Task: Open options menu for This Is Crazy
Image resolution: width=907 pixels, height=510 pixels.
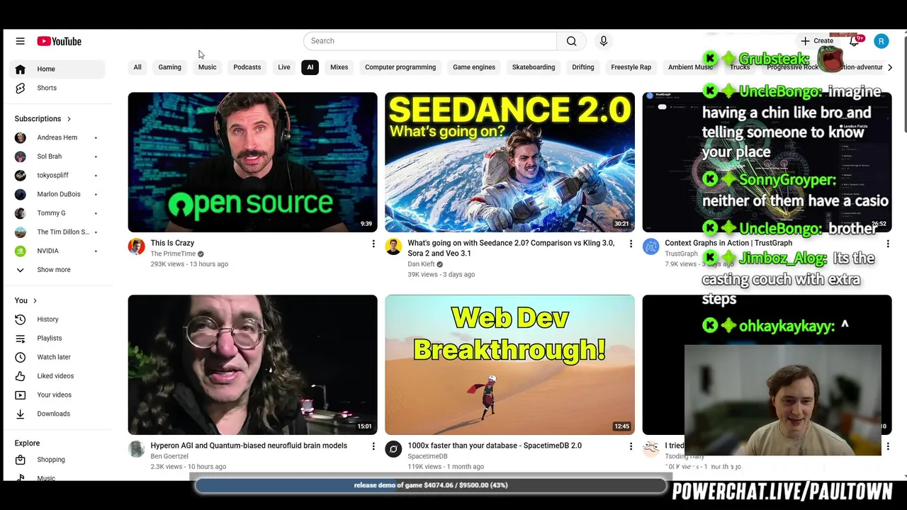Action: pyautogui.click(x=373, y=244)
